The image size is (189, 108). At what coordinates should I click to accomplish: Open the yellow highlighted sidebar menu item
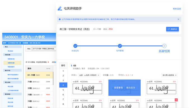[12, 63]
